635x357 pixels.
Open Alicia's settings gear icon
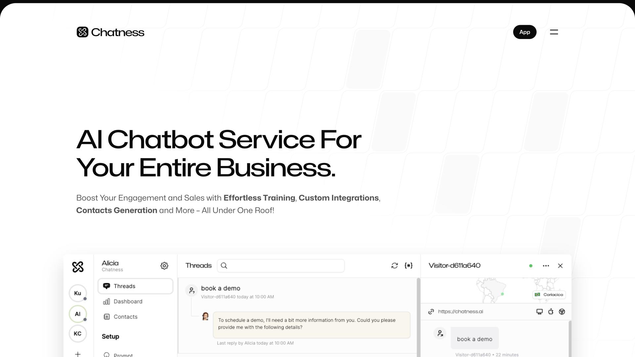[164, 266]
